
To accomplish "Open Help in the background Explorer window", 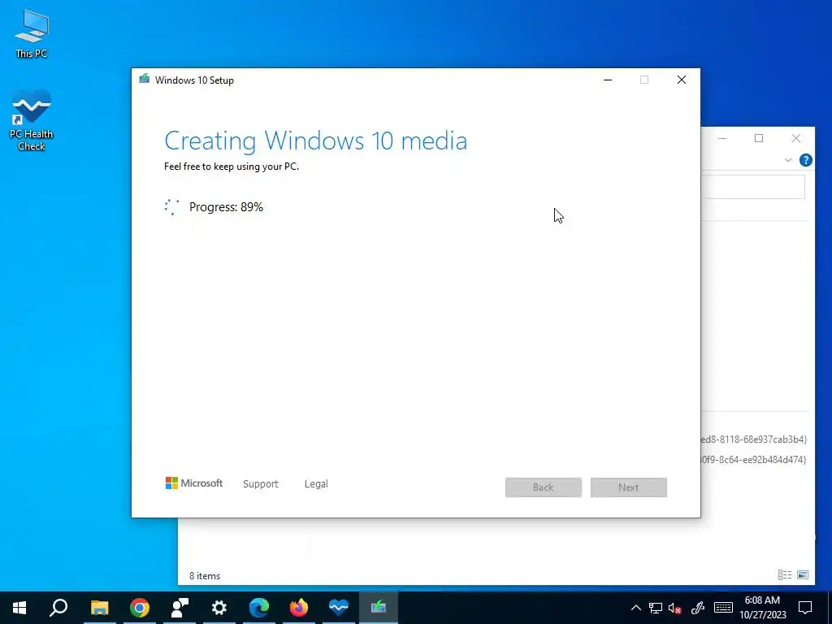I will (x=805, y=160).
